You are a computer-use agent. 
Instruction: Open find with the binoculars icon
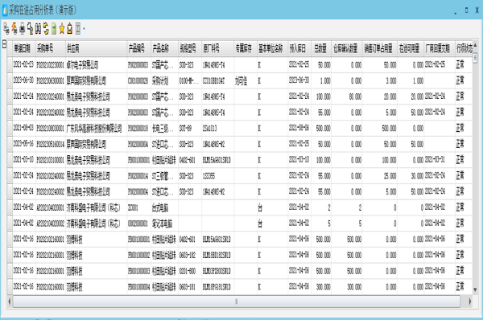pos(38,29)
